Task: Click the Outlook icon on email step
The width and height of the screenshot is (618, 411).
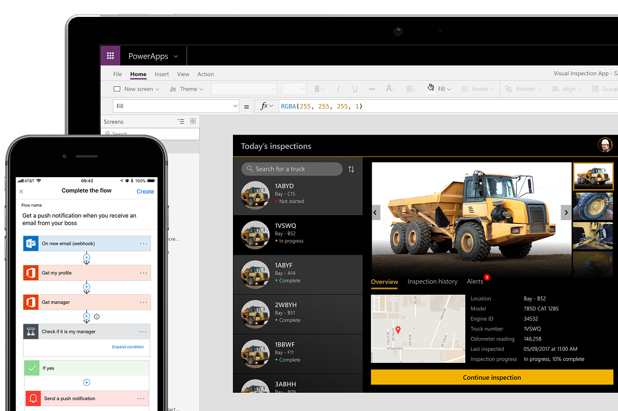Action: (x=31, y=243)
